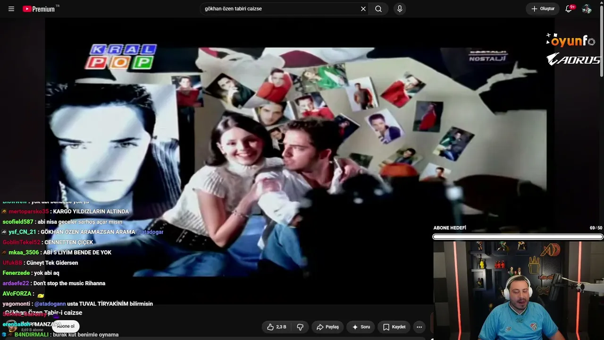
Task: Click the @atadogann mention in chat
Action: 50,304
